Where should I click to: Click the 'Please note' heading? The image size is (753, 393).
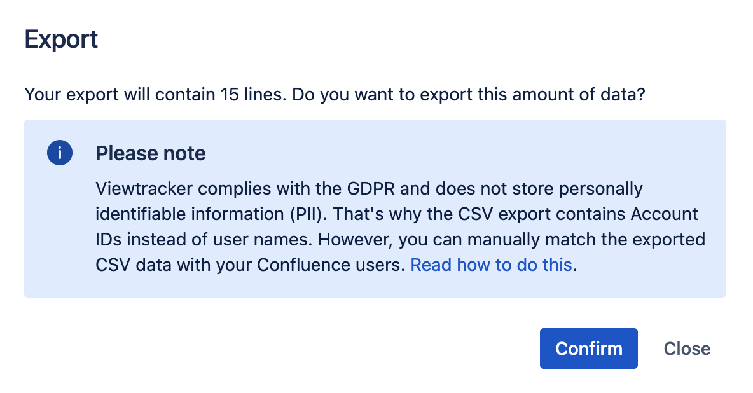click(x=150, y=153)
